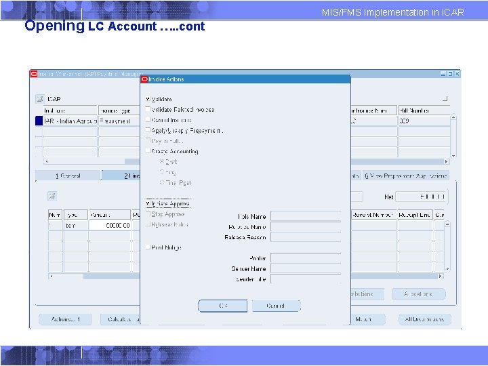Enable Validate Related Invoices checkbox
The image size is (488, 366).
[x=148, y=109]
